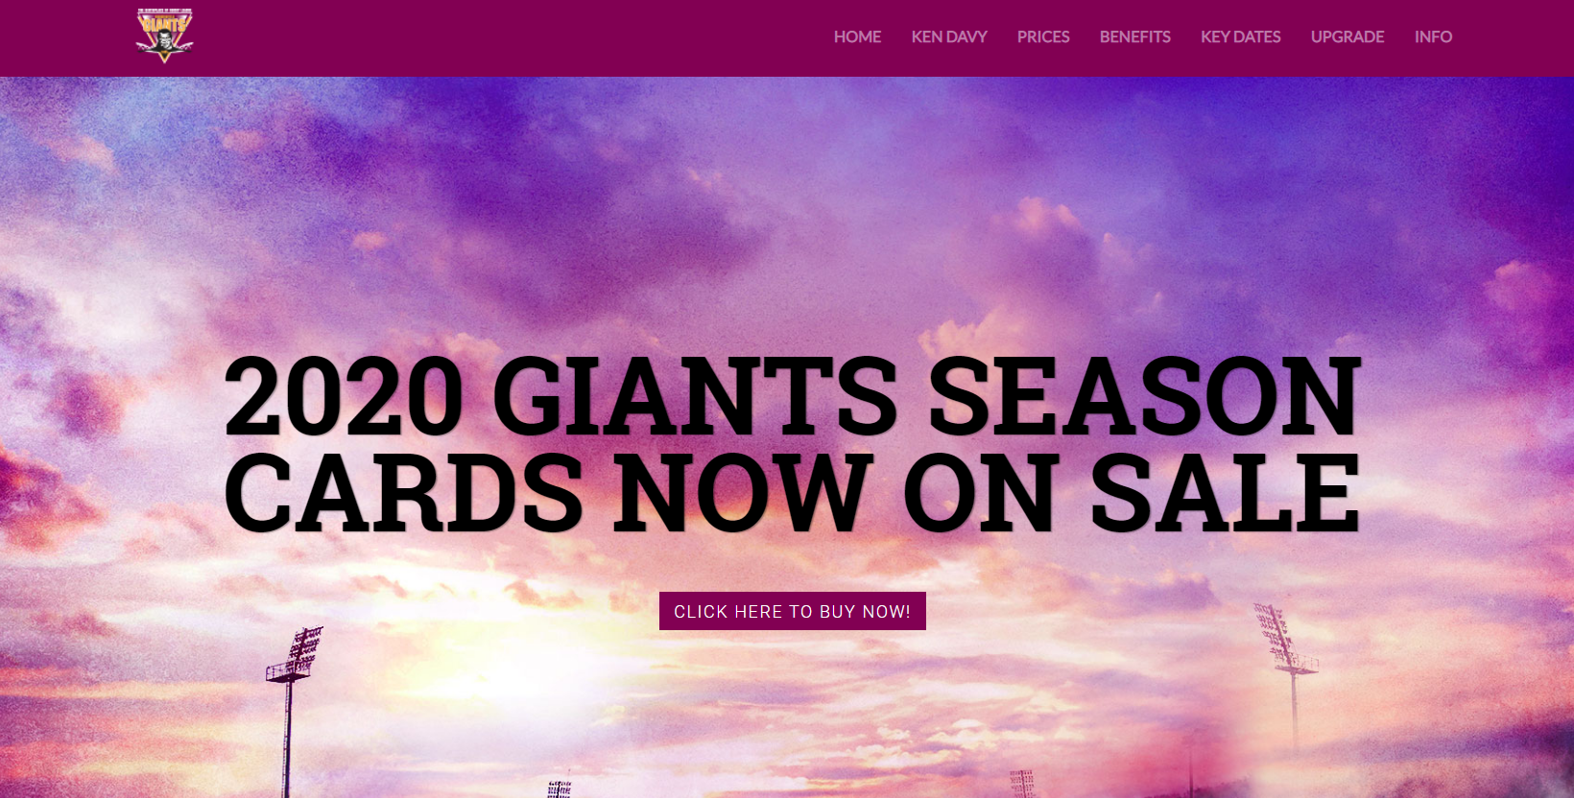Image resolution: width=1574 pixels, height=798 pixels.
Task: Select the KEY DATES nav link
Action: pyautogui.click(x=1240, y=36)
